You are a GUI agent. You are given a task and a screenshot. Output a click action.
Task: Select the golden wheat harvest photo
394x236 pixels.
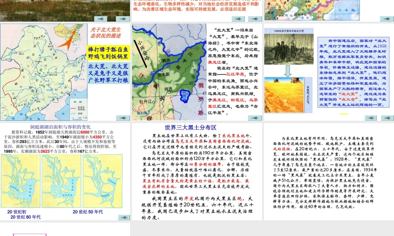tap(284, 95)
